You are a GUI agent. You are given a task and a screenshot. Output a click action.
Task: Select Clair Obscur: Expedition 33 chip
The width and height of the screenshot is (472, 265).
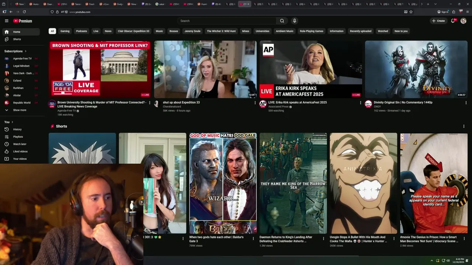133,31
